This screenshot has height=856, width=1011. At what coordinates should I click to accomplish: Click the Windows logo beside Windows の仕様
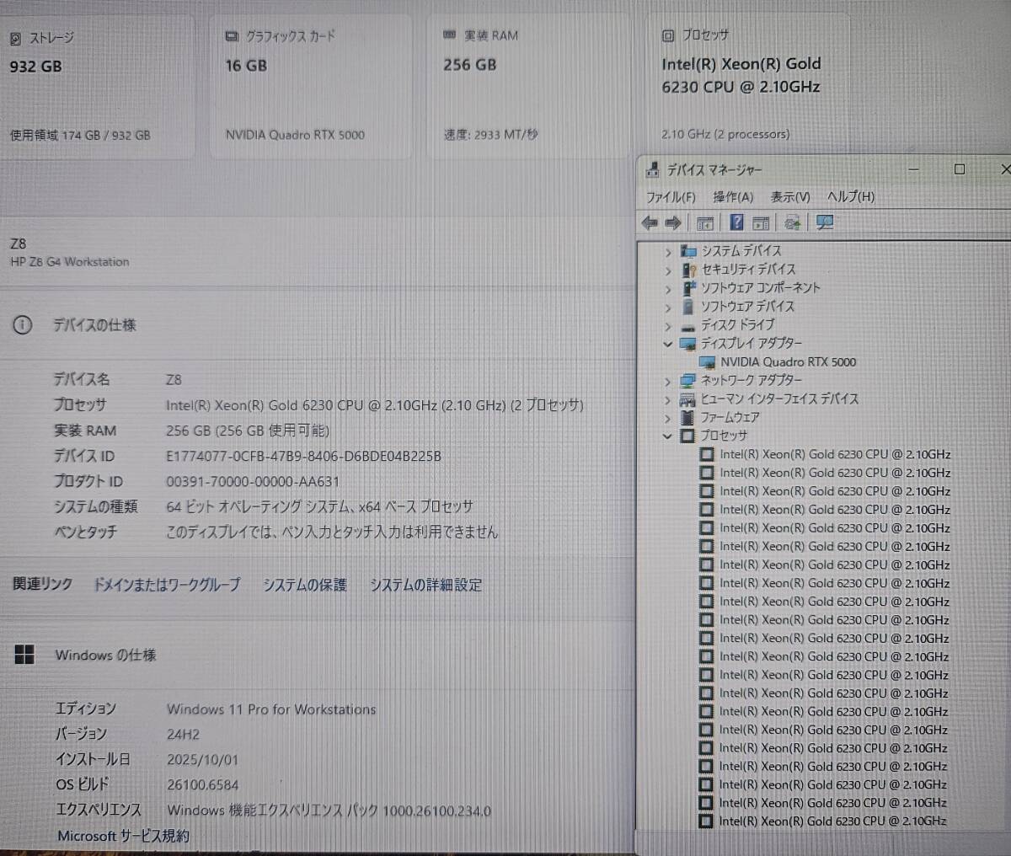coord(24,655)
